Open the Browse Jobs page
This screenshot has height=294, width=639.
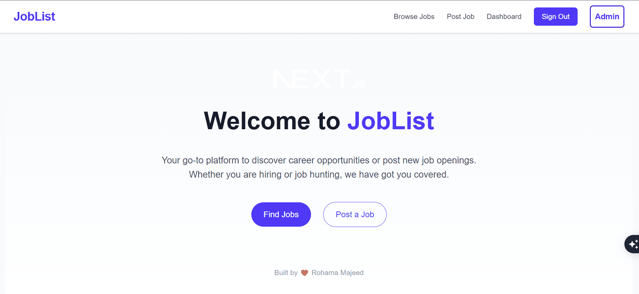pyautogui.click(x=414, y=17)
